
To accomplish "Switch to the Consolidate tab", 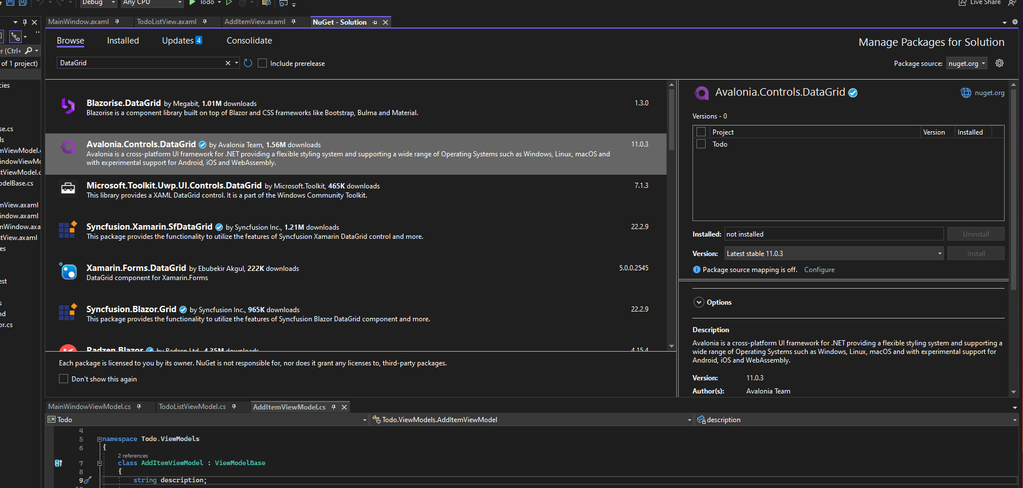I will [x=249, y=41].
